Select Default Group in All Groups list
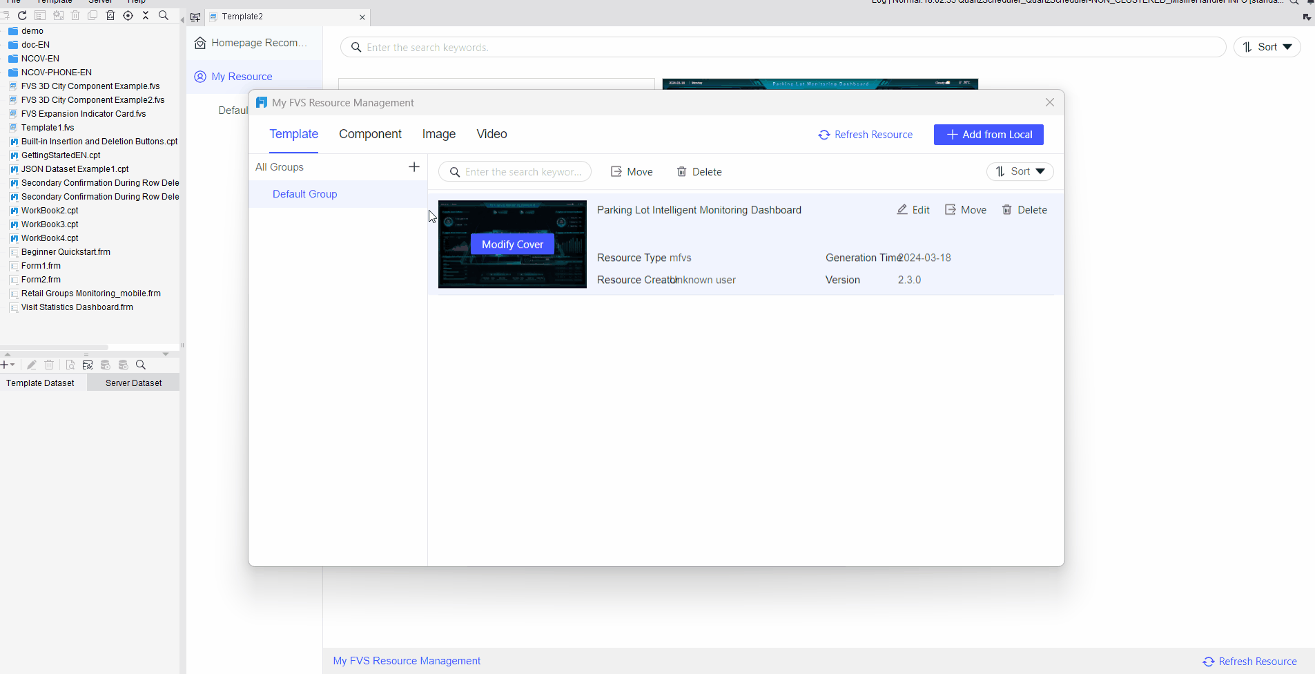 [x=304, y=194]
